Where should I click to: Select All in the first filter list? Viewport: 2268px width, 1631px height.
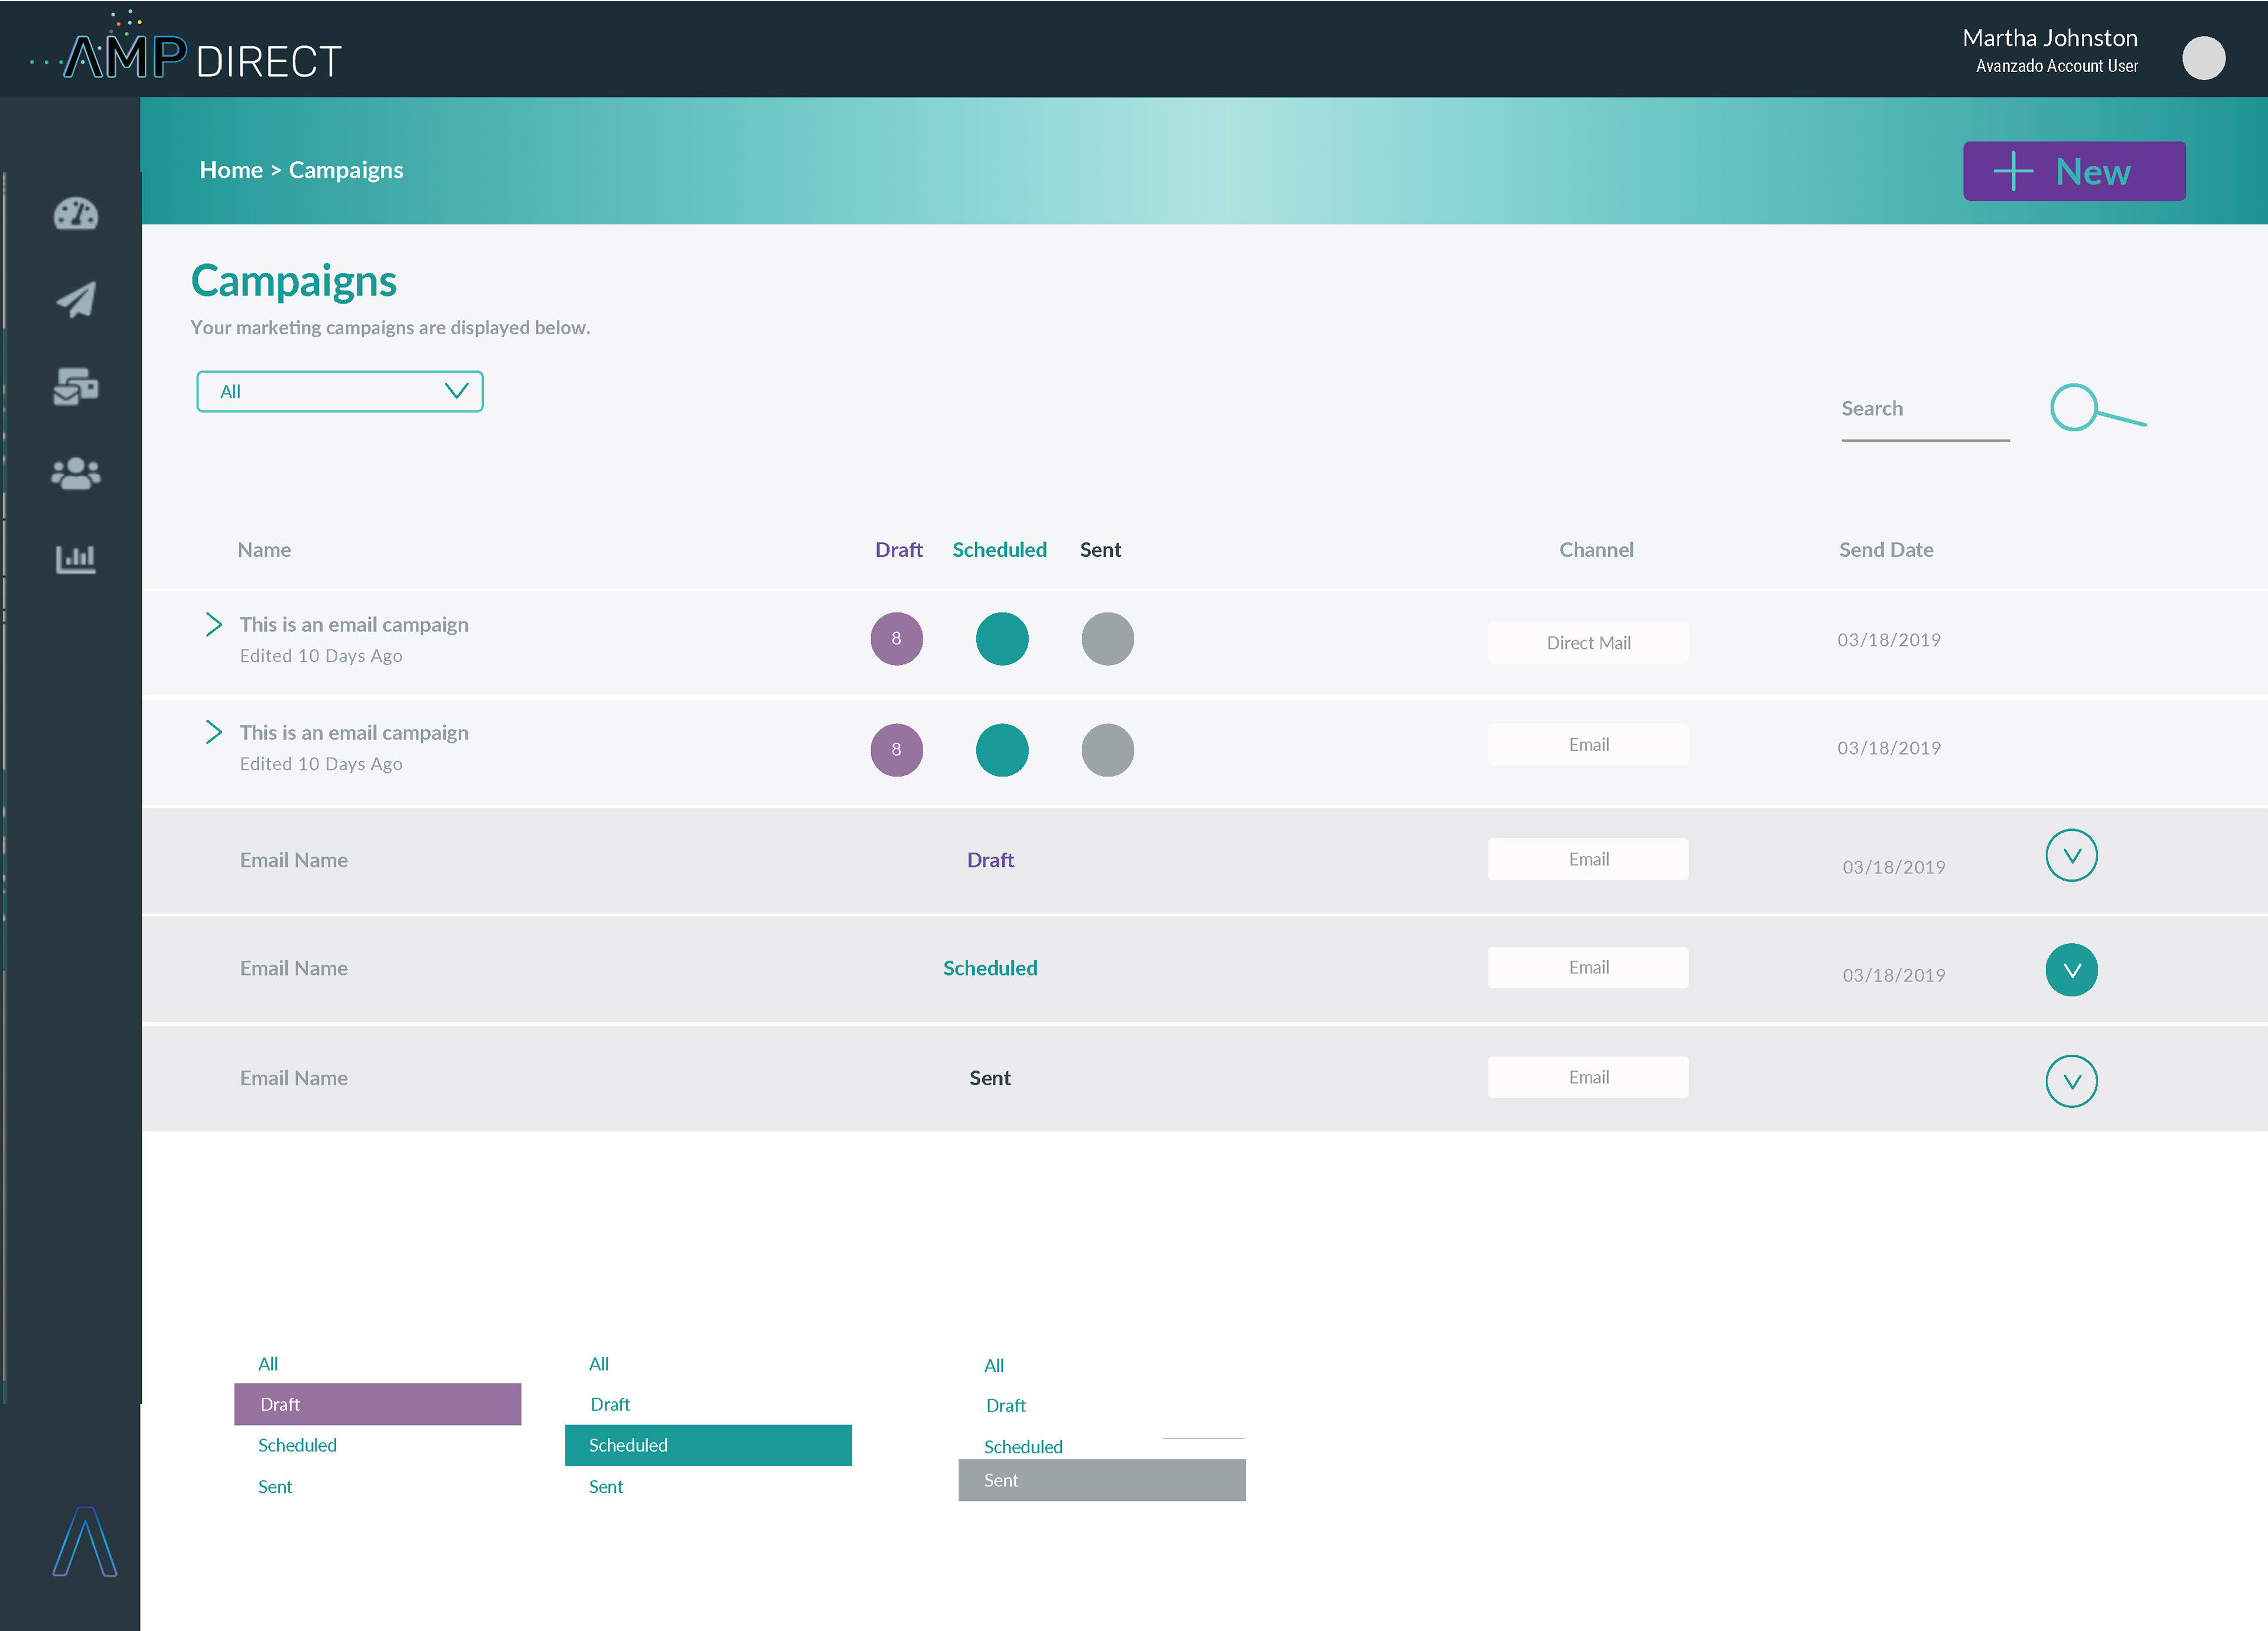click(x=268, y=1364)
